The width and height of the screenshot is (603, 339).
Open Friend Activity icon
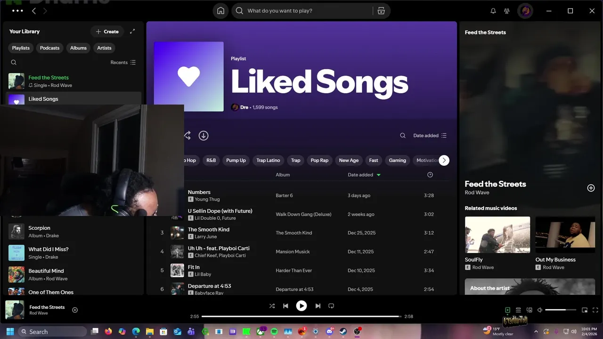tap(507, 11)
